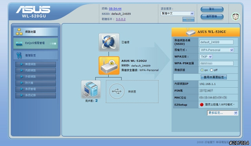Click the USB device icon
The height and width of the screenshot is (146, 251).
[117, 91]
